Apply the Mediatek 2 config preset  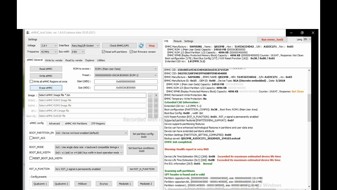click(146, 184)
